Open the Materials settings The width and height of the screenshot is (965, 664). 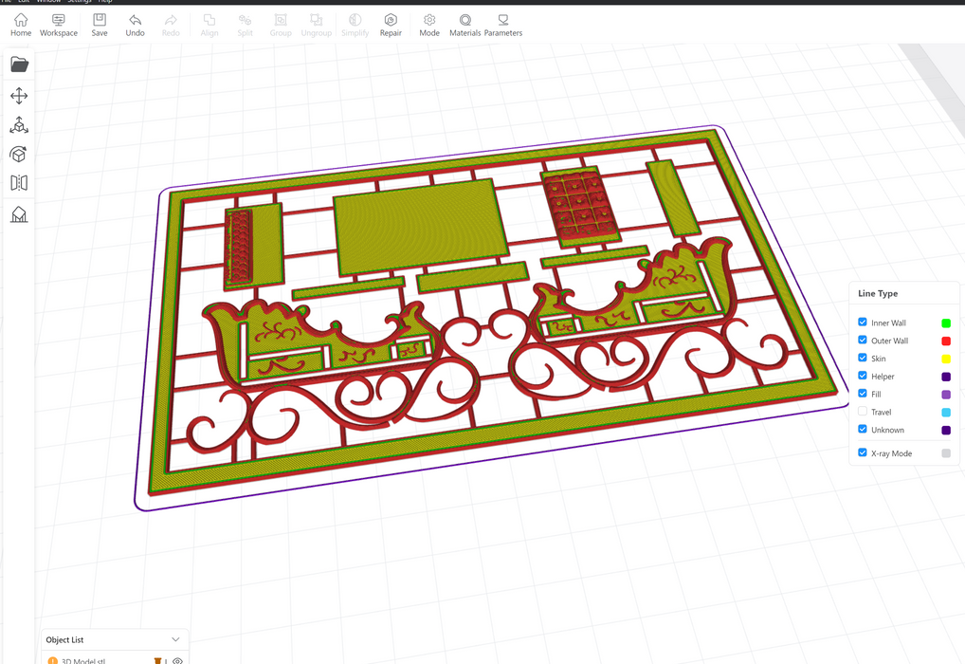pyautogui.click(x=464, y=25)
